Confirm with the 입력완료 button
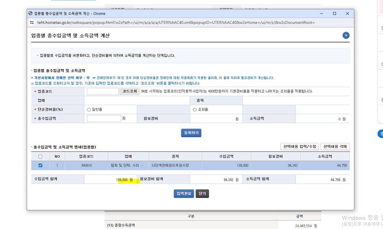The width and height of the screenshot is (383, 229). click(x=184, y=194)
